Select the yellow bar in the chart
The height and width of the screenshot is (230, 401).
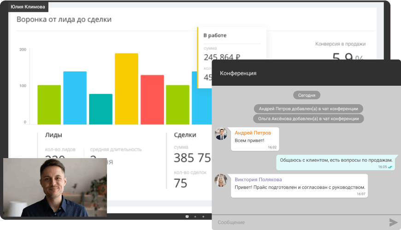(x=126, y=88)
